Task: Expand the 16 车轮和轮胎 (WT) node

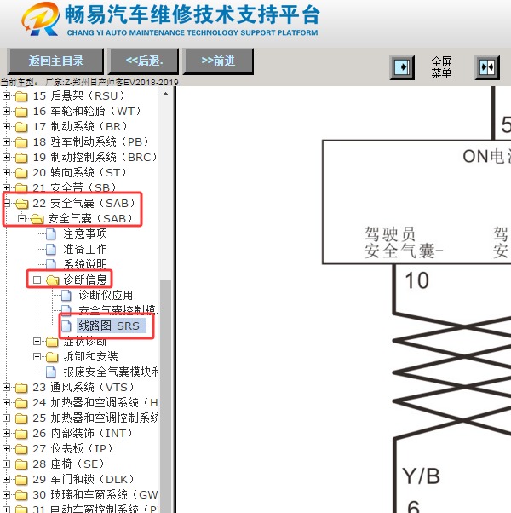Action: 6,112
